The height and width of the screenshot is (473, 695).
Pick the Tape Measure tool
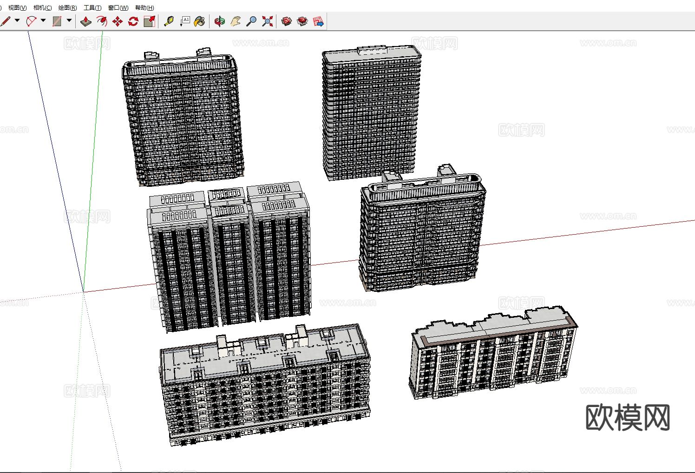pyautogui.click(x=169, y=21)
